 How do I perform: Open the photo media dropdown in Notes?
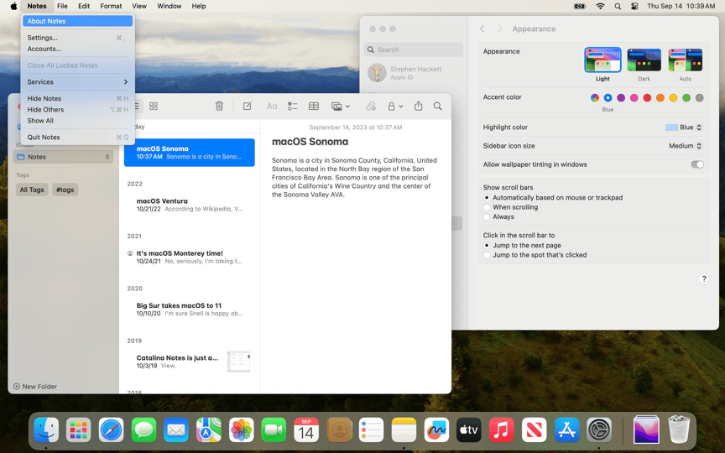[341, 107]
